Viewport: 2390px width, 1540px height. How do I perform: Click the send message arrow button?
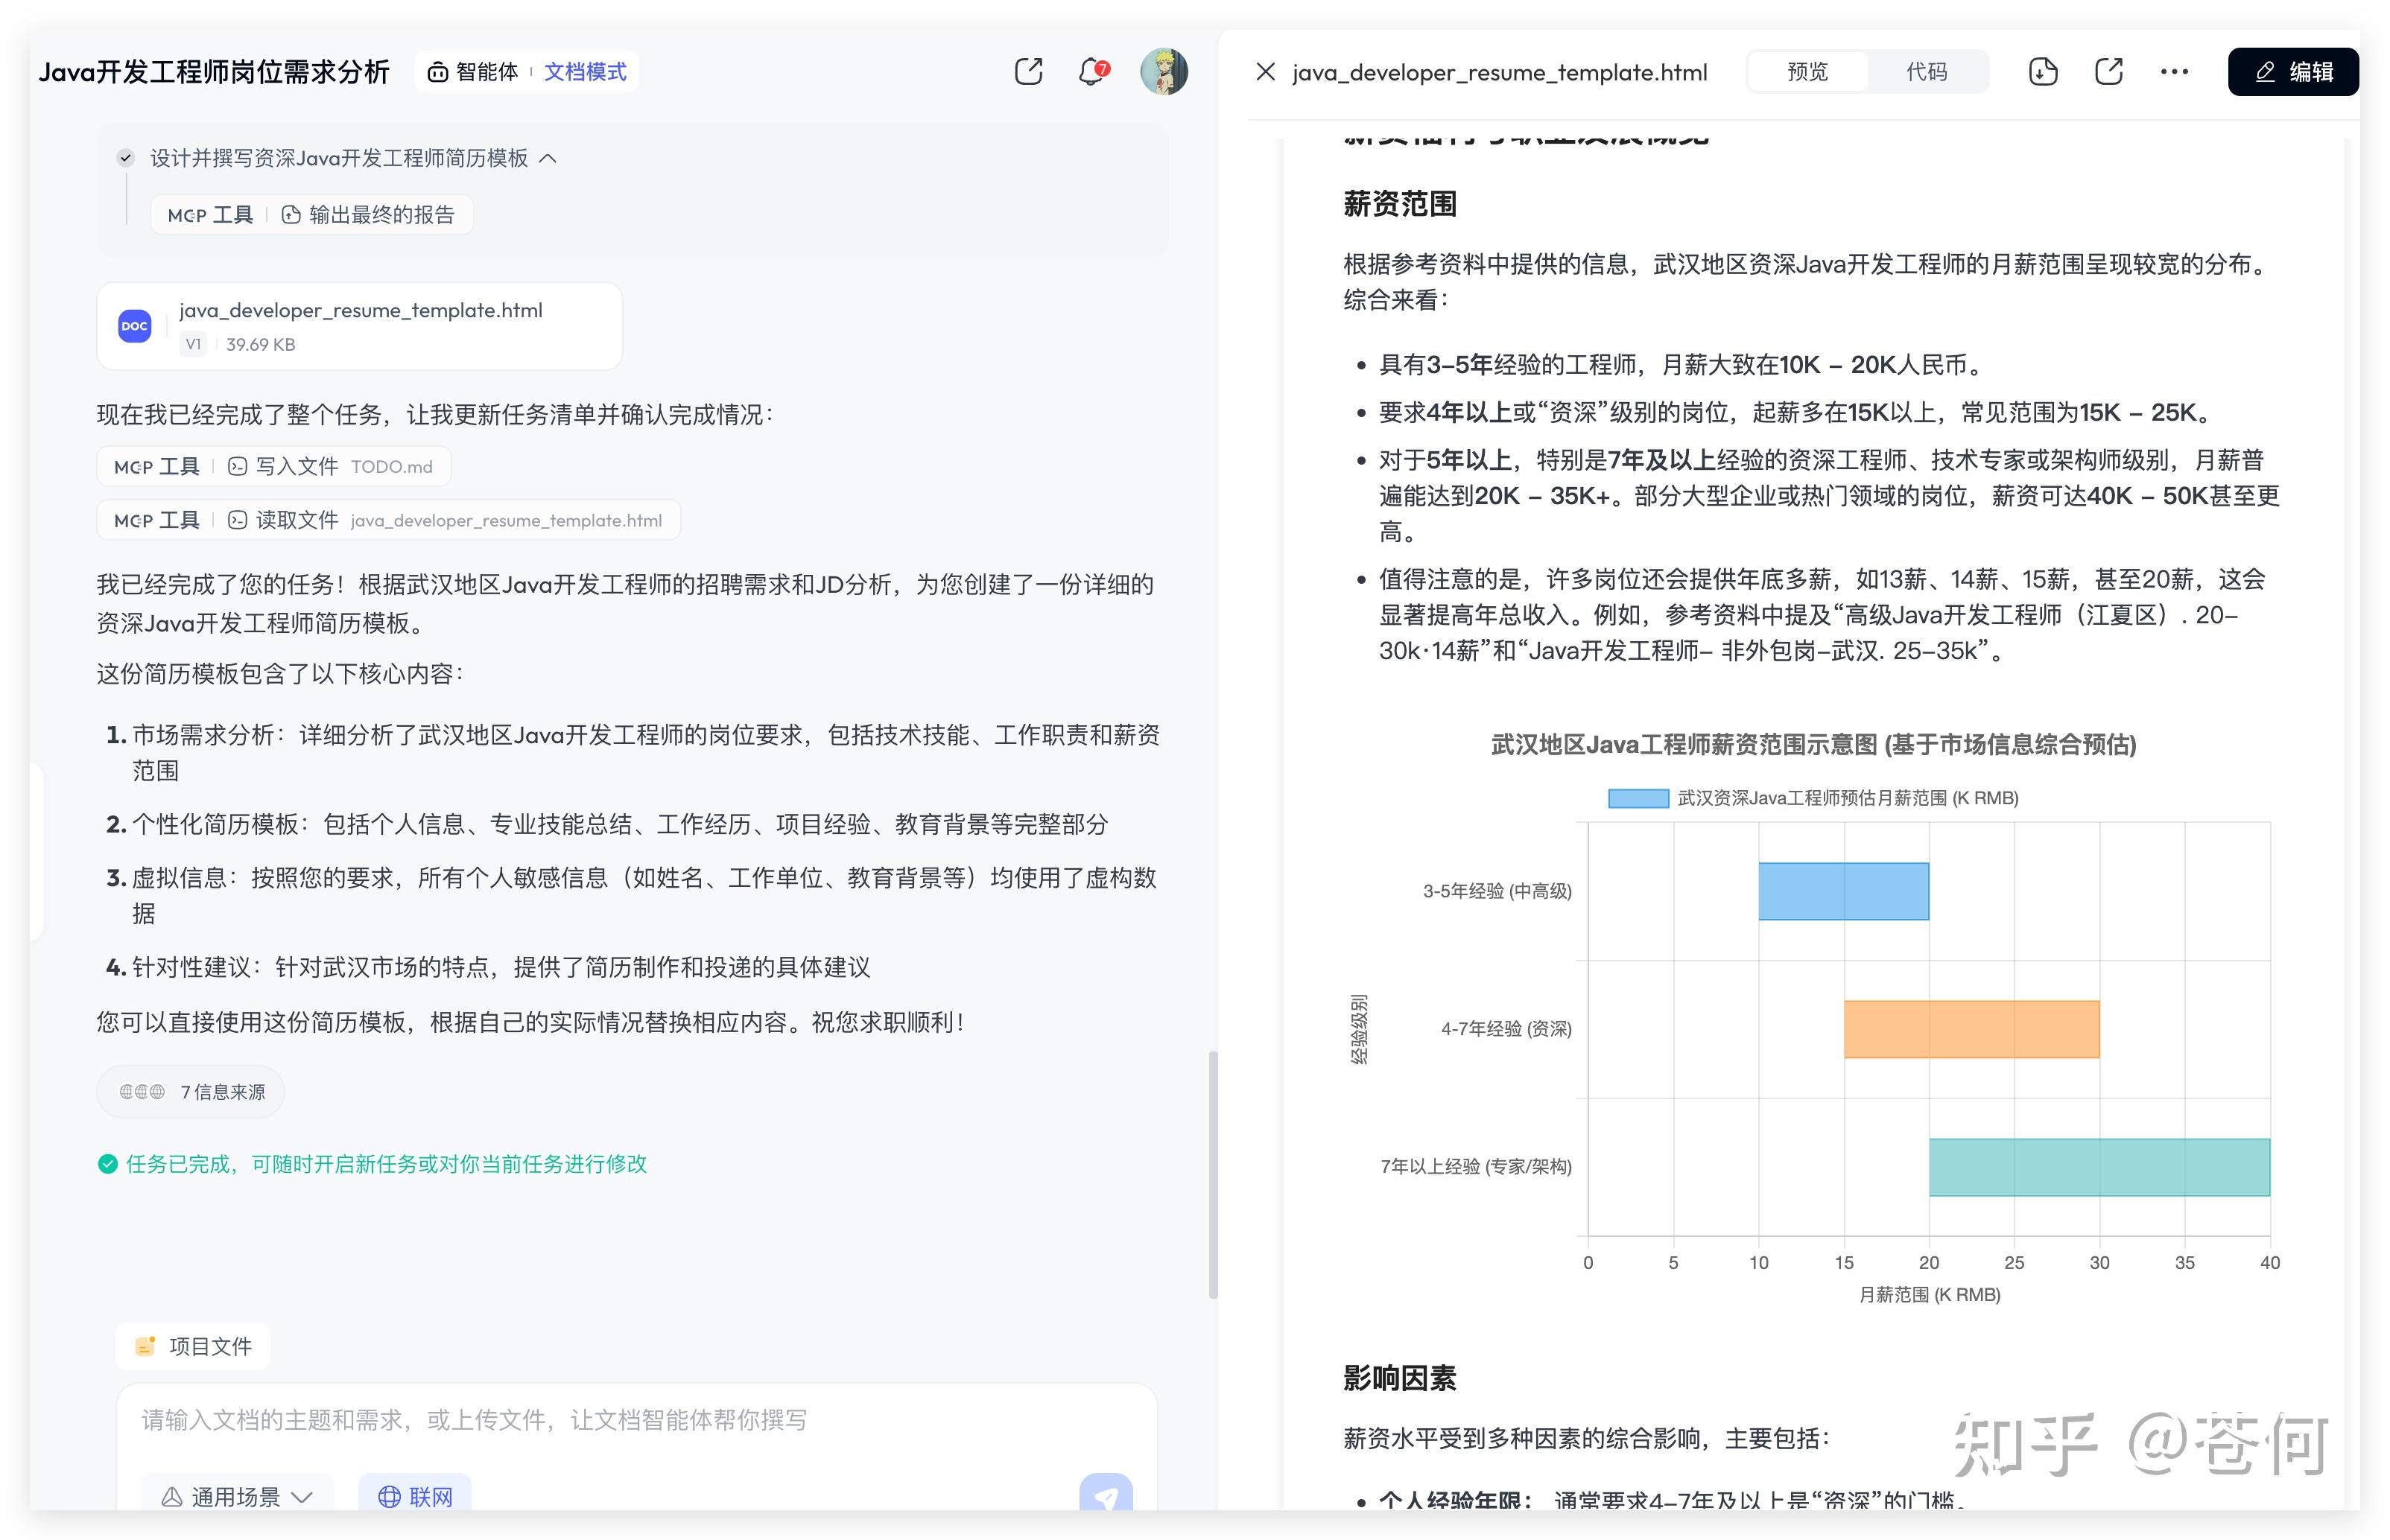click(x=1104, y=1496)
